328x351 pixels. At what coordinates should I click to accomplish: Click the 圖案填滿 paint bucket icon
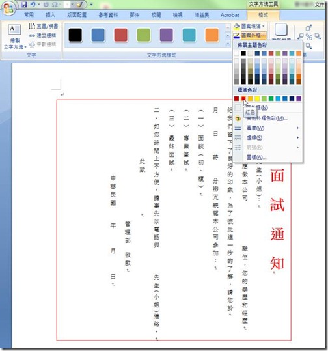point(237,27)
